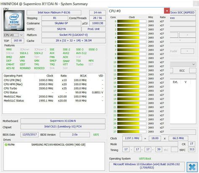The width and height of the screenshot is (199, 173).
Task: Click the BIOS date 12/05/2017 field
Action: (29, 134)
